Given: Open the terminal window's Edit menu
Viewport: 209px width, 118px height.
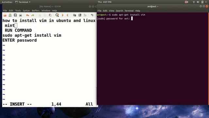Looking at the screenshot, I should click(x=105, y=11).
